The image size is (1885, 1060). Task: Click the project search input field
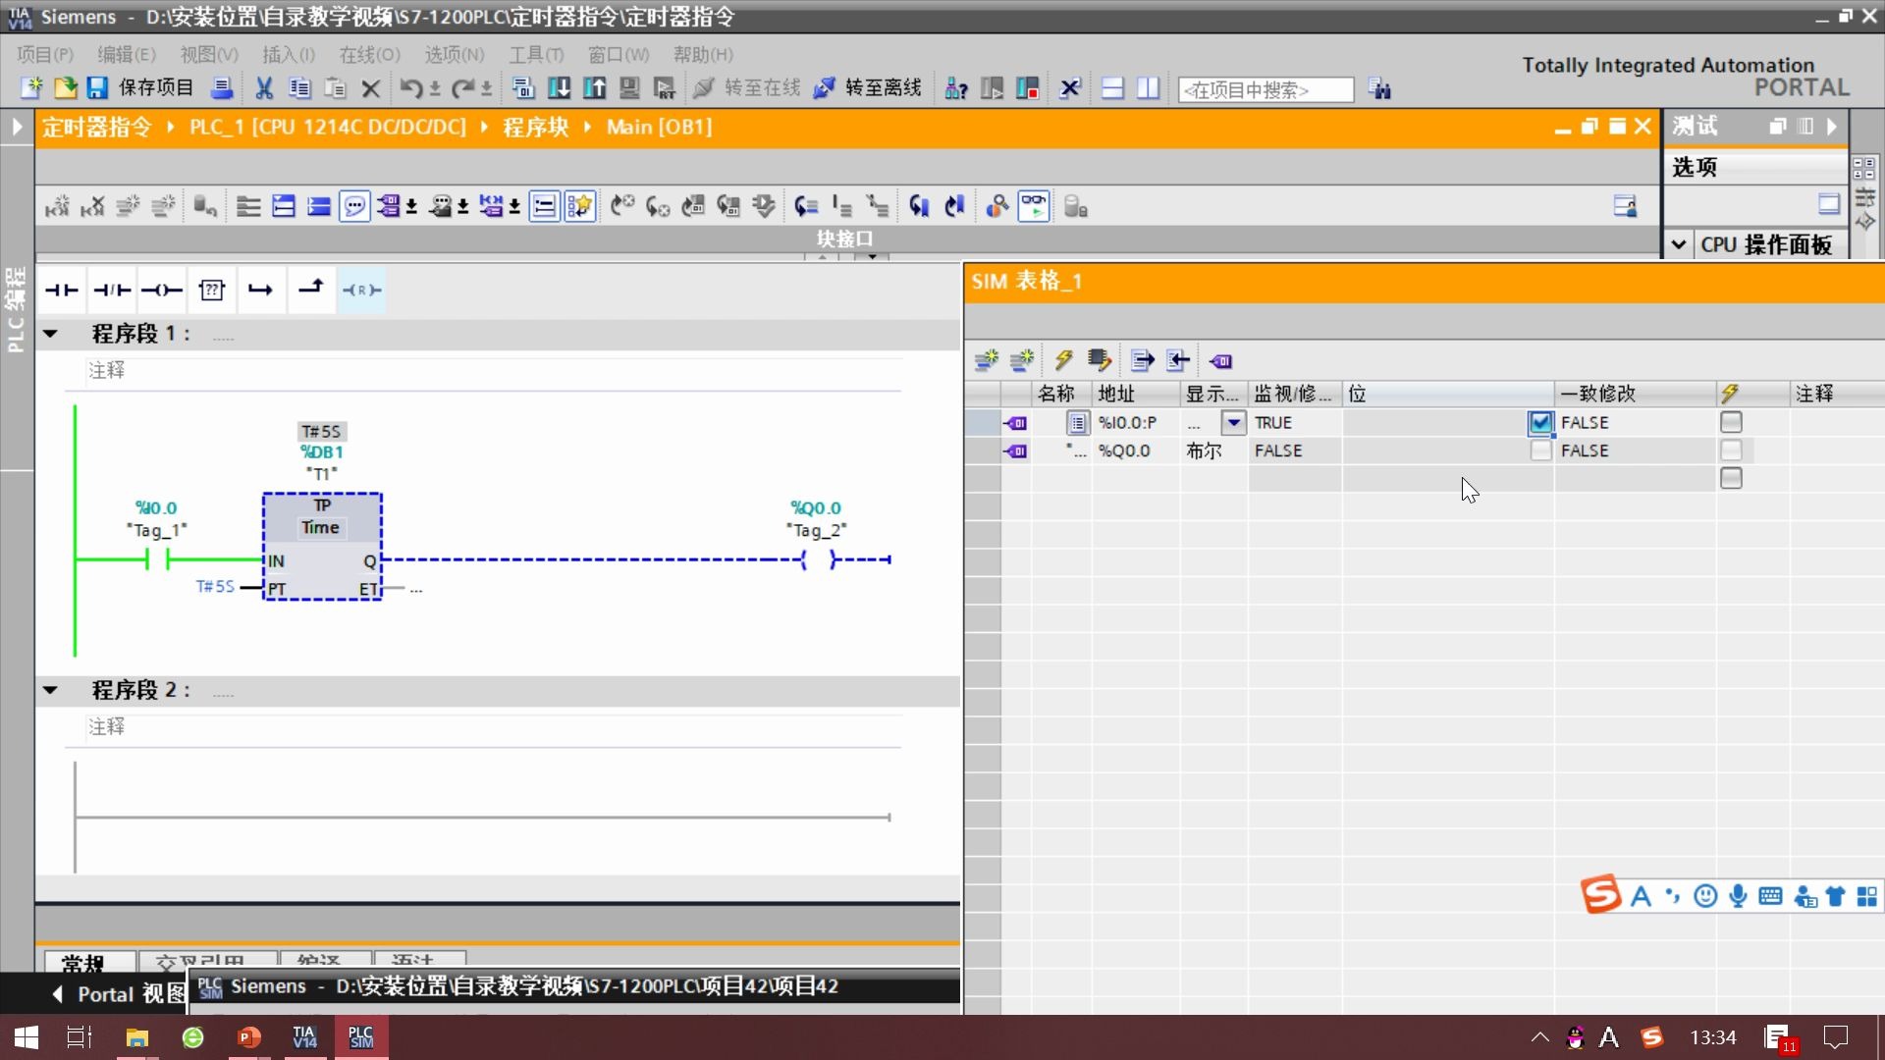[1266, 89]
